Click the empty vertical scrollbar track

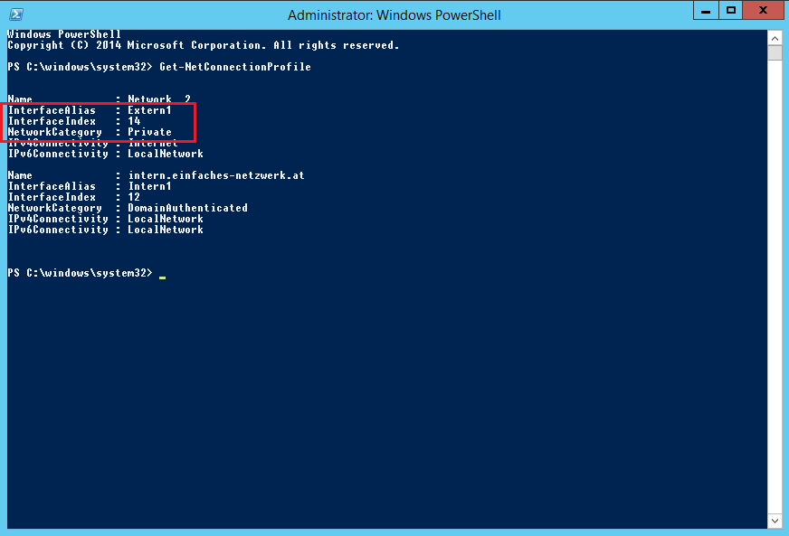(x=775, y=287)
